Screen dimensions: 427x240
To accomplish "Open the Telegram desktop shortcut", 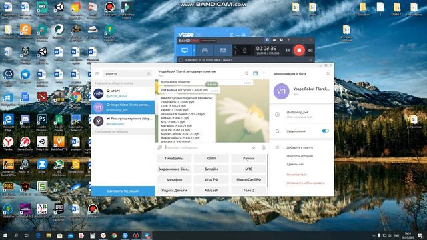I will (25, 76).
